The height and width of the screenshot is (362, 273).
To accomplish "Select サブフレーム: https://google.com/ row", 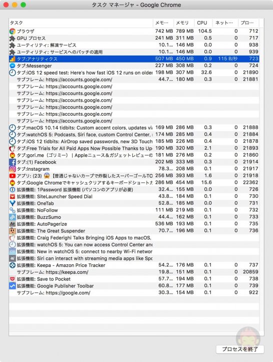I will click(134, 293).
